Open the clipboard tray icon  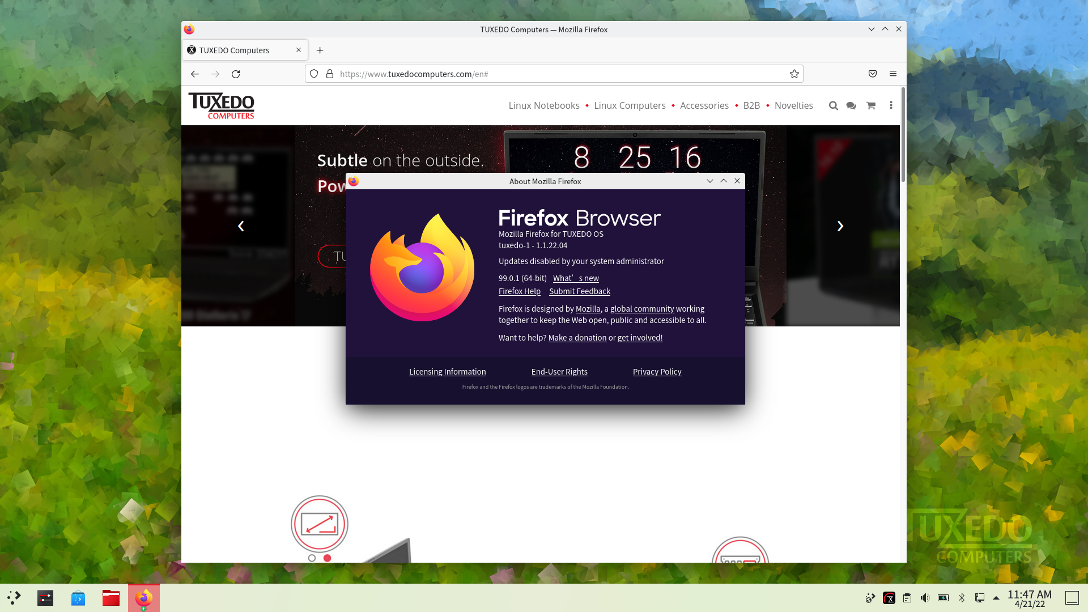pos(907,598)
